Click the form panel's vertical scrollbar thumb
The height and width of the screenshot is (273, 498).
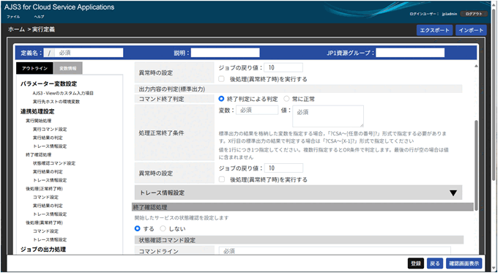pos(475,165)
